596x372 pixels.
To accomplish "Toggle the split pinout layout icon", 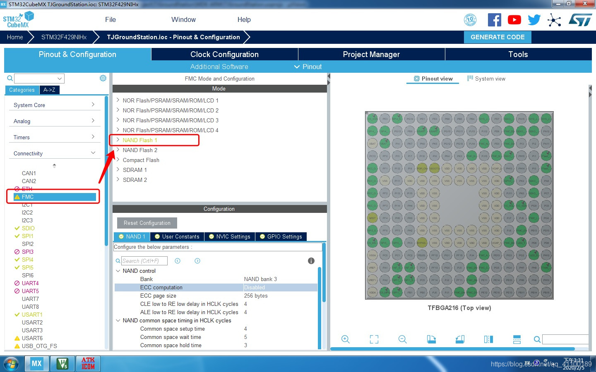I will [x=517, y=339].
